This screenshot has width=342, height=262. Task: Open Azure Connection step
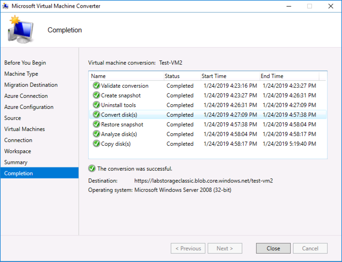(x=26, y=96)
